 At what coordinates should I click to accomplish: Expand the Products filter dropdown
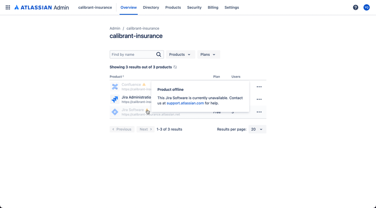coord(180,55)
